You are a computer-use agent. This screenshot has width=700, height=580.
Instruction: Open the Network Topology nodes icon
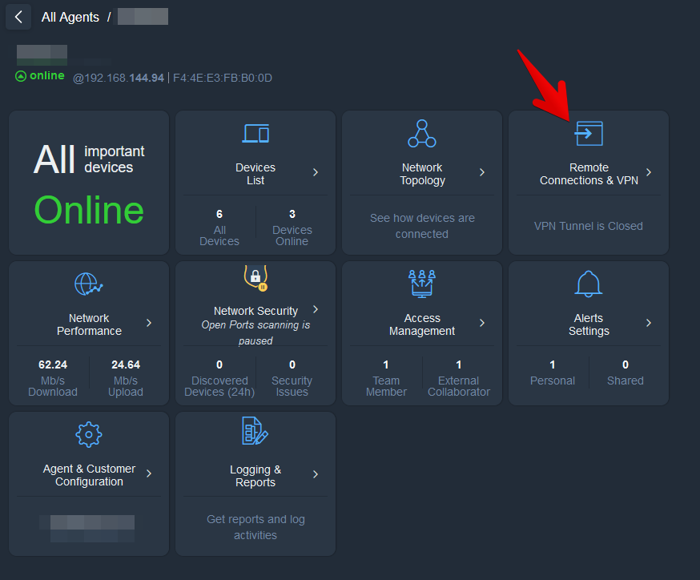[422, 134]
